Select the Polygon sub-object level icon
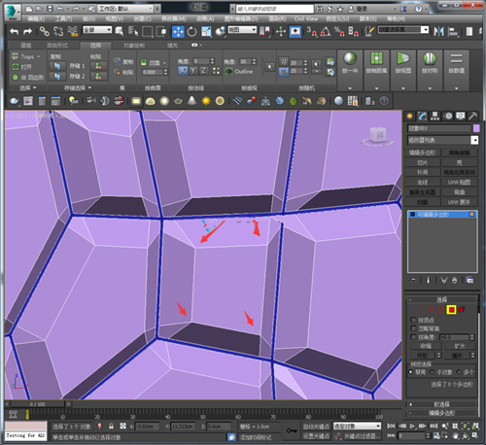Screen dimensions: 486x445 (x=451, y=310)
